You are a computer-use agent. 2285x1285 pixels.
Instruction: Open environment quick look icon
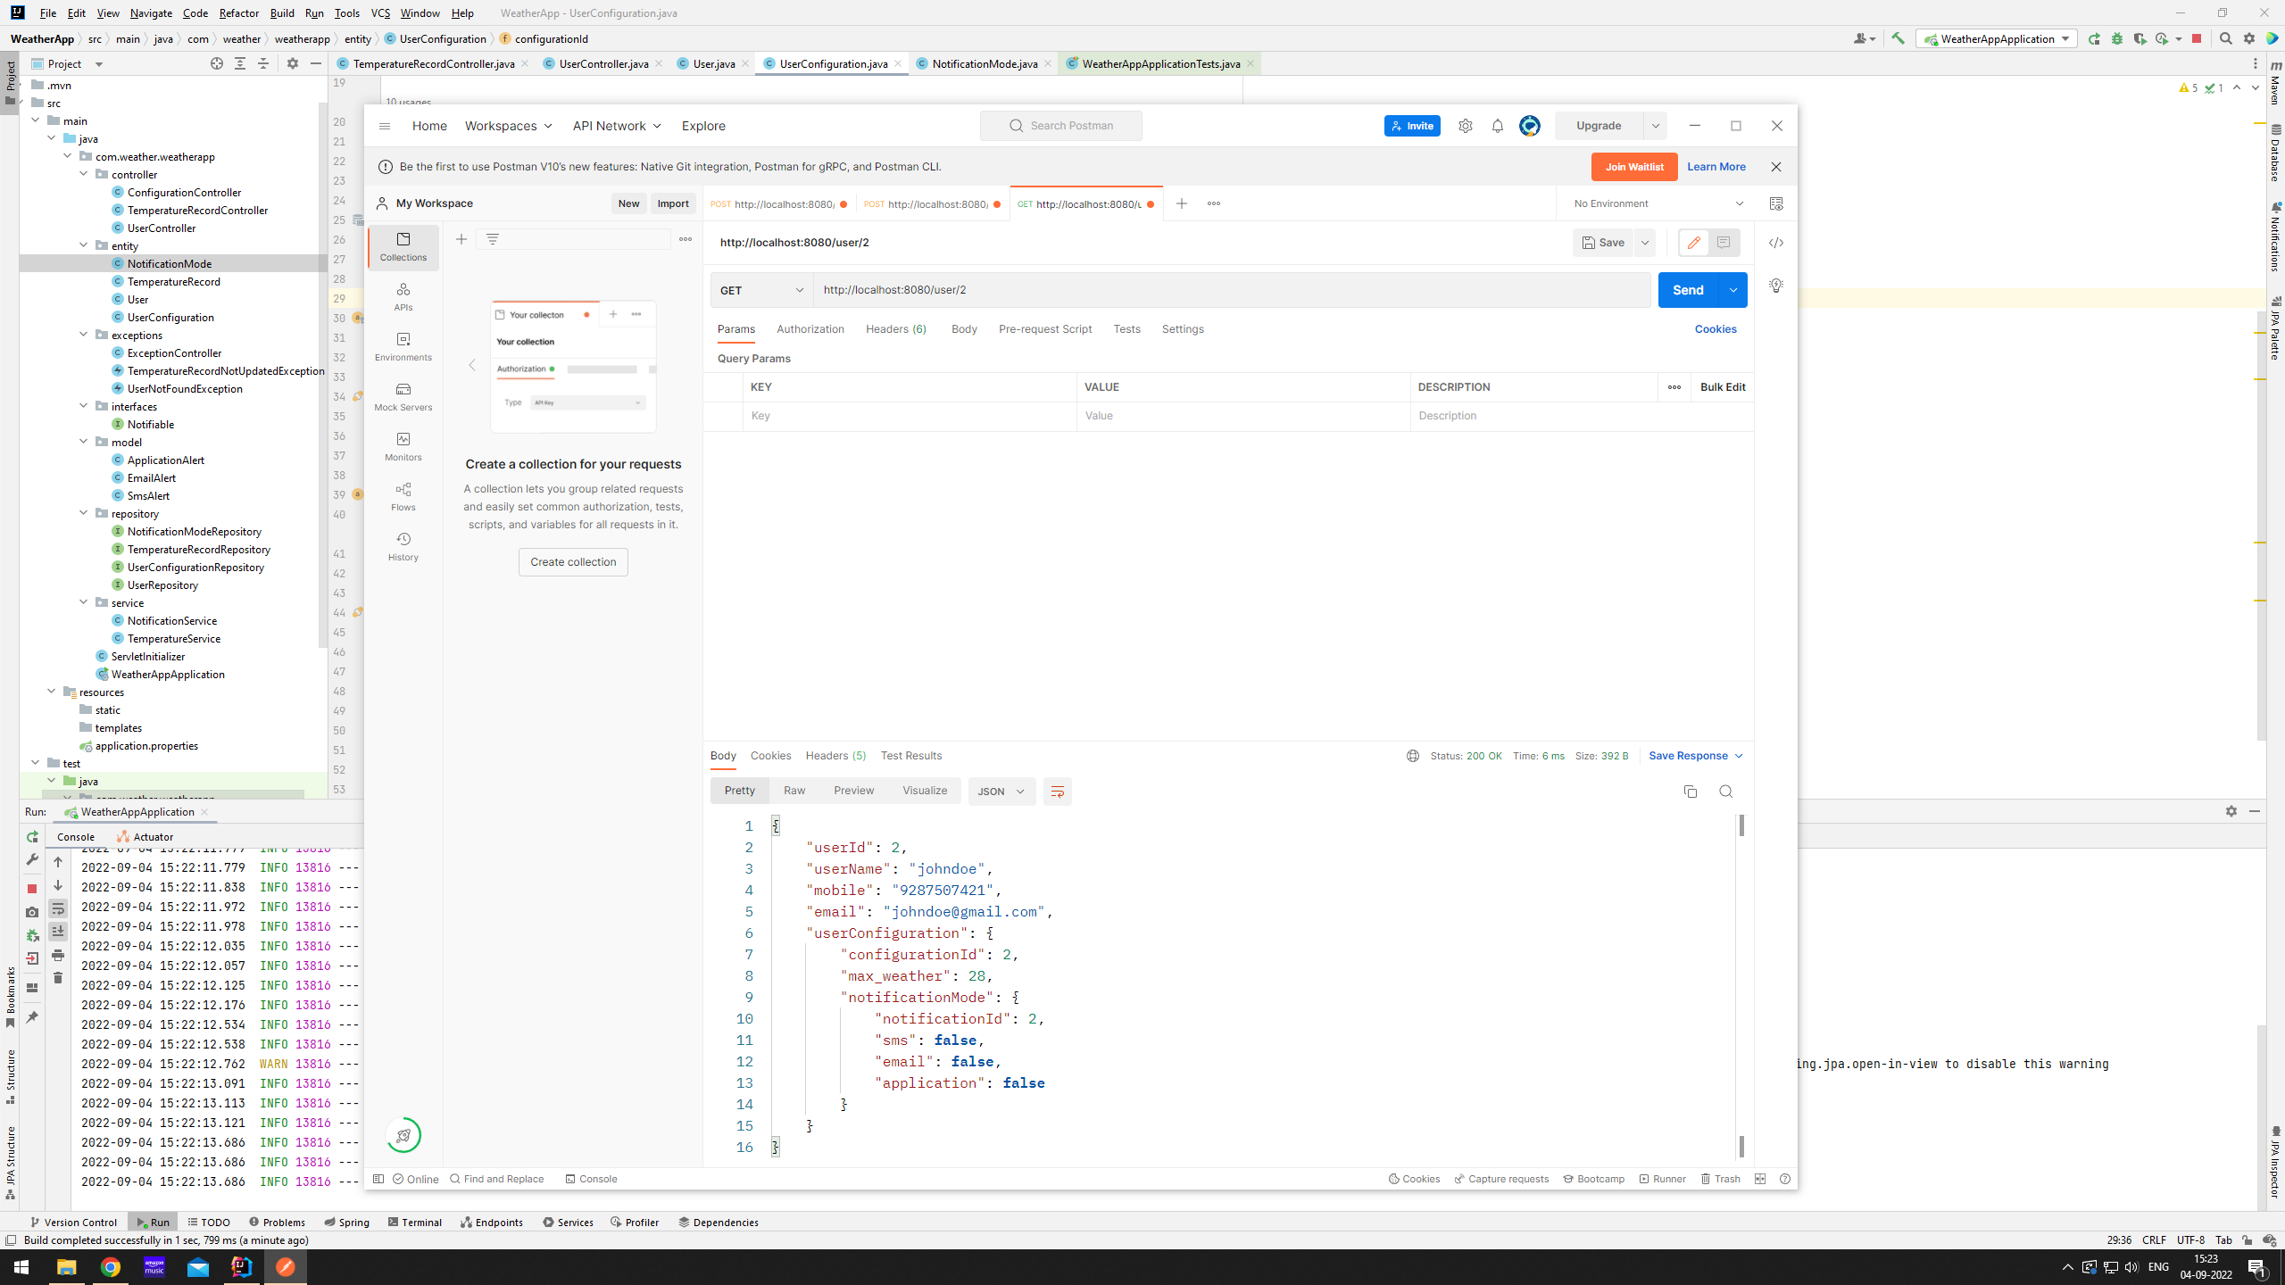pyautogui.click(x=1776, y=203)
